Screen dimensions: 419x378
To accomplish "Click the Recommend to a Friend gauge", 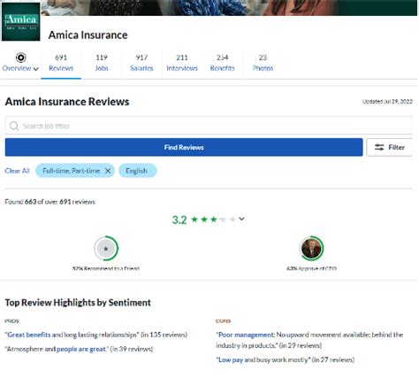I will (x=106, y=248).
